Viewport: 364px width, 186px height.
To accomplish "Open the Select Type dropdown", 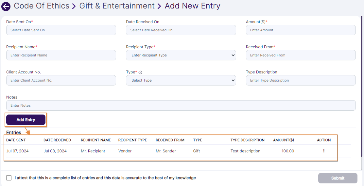I will (181, 80).
